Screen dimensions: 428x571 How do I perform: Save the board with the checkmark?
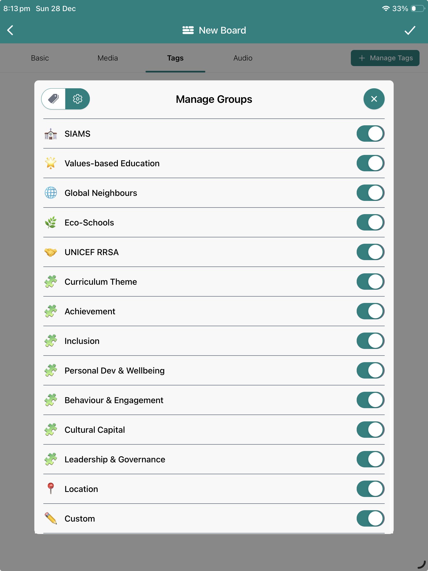(410, 30)
